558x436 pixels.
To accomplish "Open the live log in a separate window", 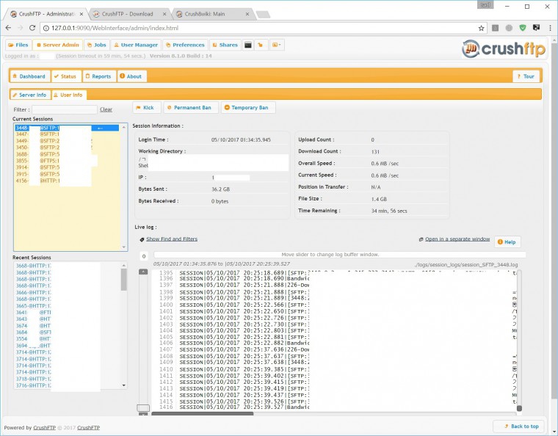I will click(457, 239).
